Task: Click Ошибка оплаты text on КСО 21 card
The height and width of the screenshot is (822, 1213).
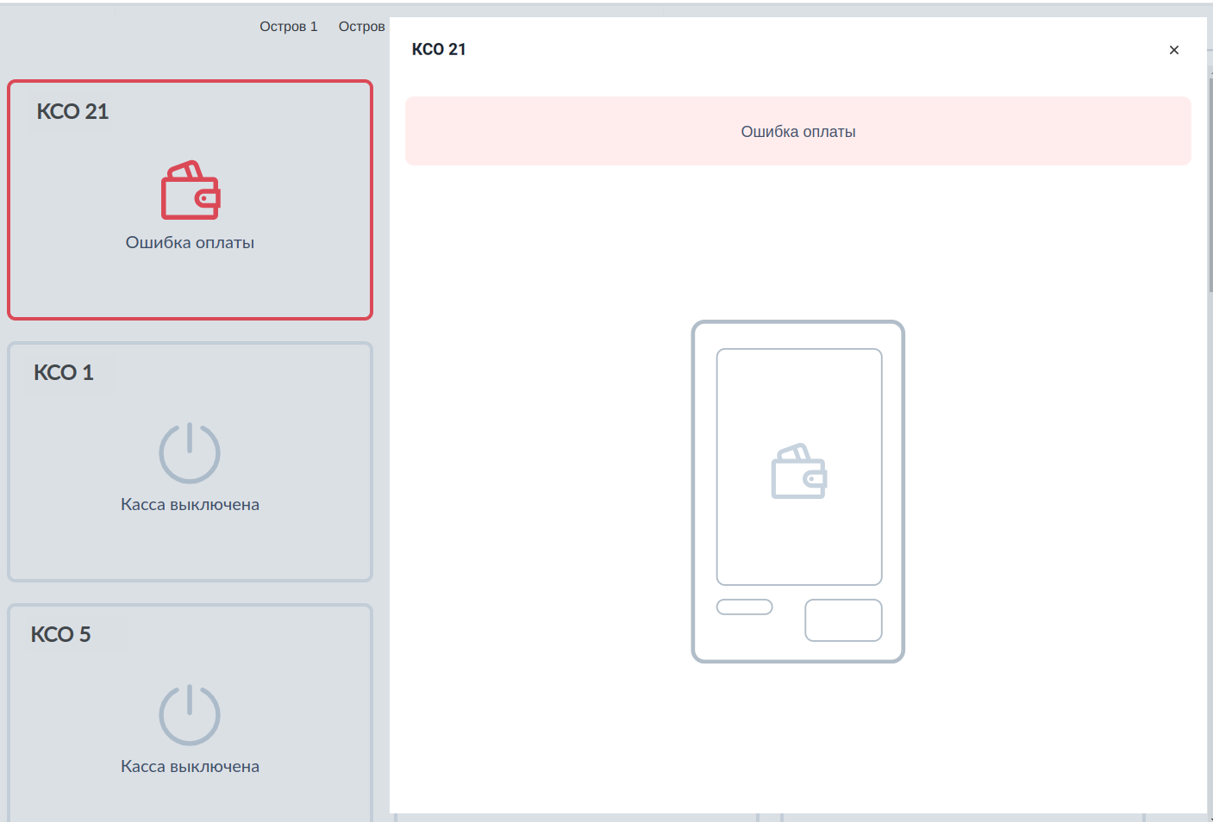Action: [190, 243]
